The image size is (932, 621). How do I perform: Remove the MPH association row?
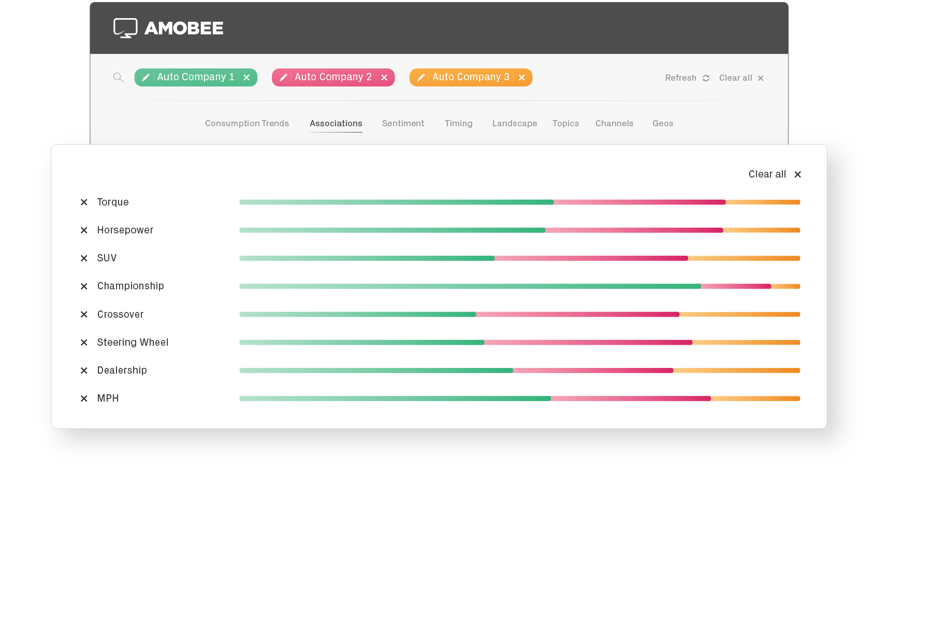[84, 398]
